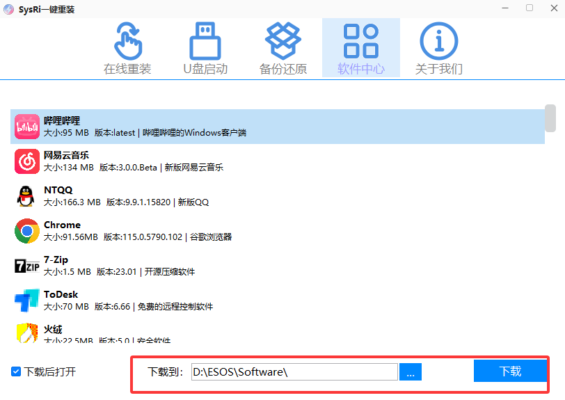
Task: Open the 在线重装 section
Action: click(127, 48)
